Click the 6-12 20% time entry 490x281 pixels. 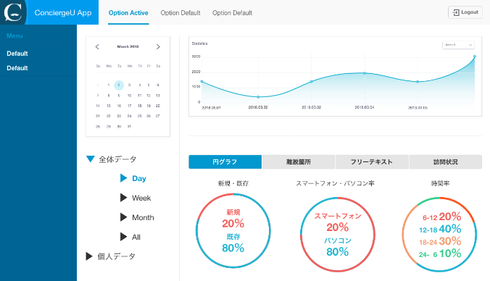(442, 217)
